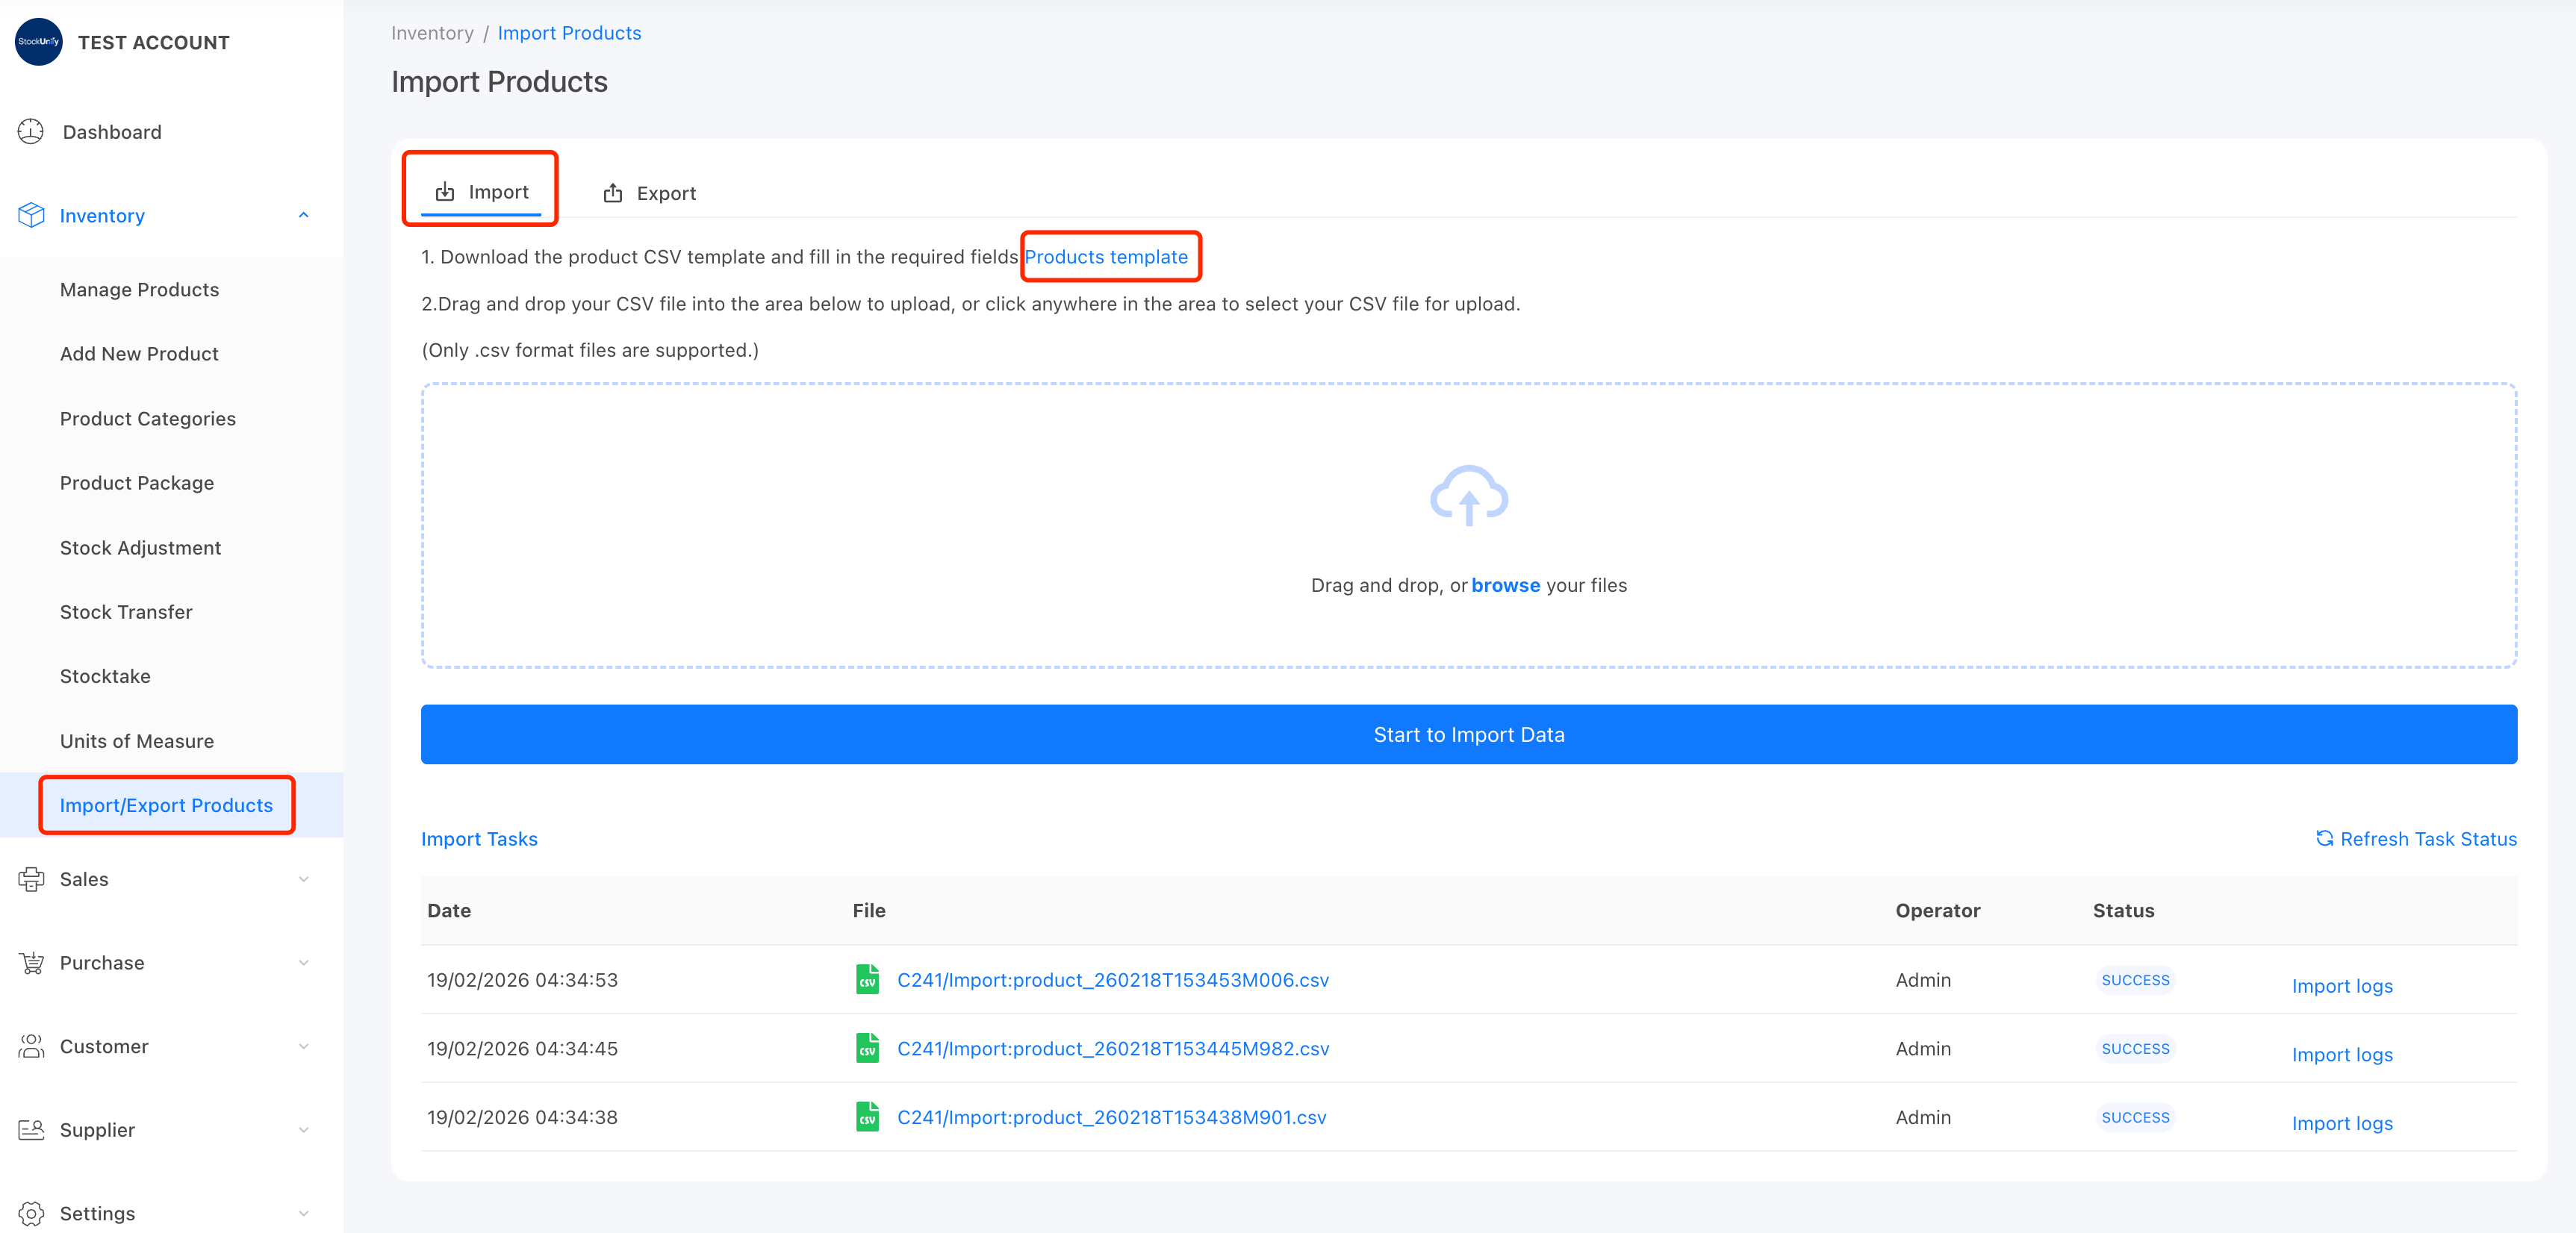Click the refresh icon near Task Status
Viewport: 2576px width, 1233px height.
coord(2324,838)
